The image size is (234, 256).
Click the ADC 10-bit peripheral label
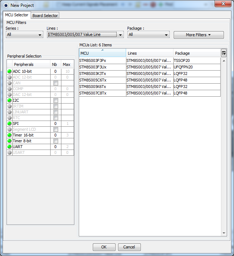(22, 71)
